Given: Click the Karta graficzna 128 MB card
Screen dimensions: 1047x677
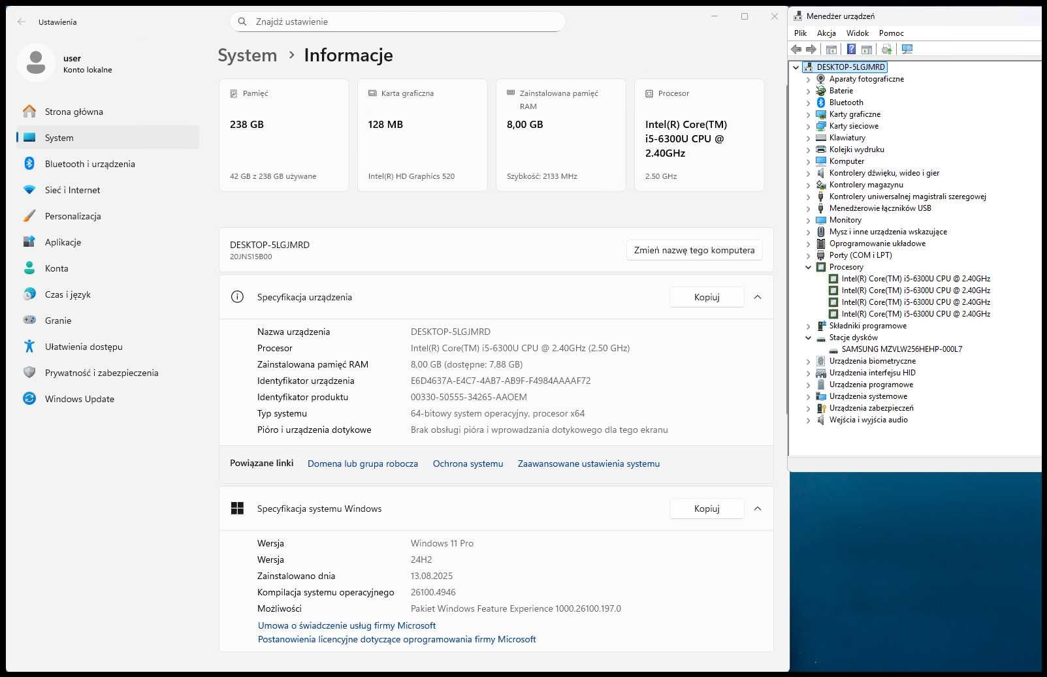Looking at the screenshot, I should click(x=423, y=135).
